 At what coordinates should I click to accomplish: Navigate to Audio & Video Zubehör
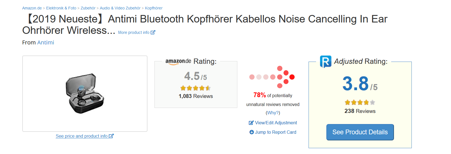point(120,8)
